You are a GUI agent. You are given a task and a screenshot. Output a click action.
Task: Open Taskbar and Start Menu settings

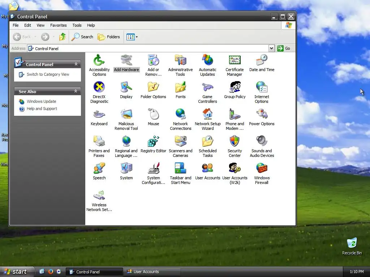click(181, 173)
